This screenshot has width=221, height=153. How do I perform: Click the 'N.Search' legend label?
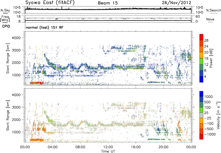coord(214,10)
